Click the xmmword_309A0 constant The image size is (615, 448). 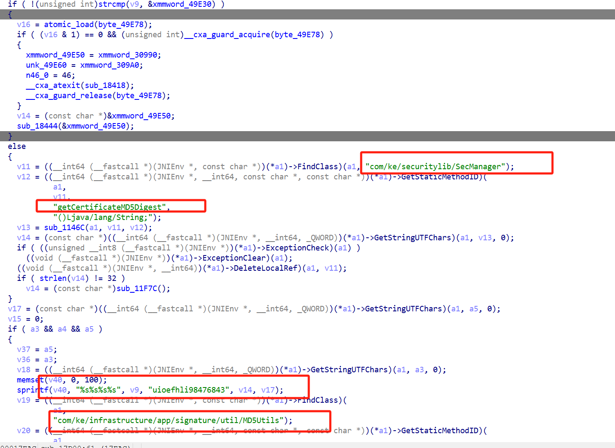[x=109, y=65]
